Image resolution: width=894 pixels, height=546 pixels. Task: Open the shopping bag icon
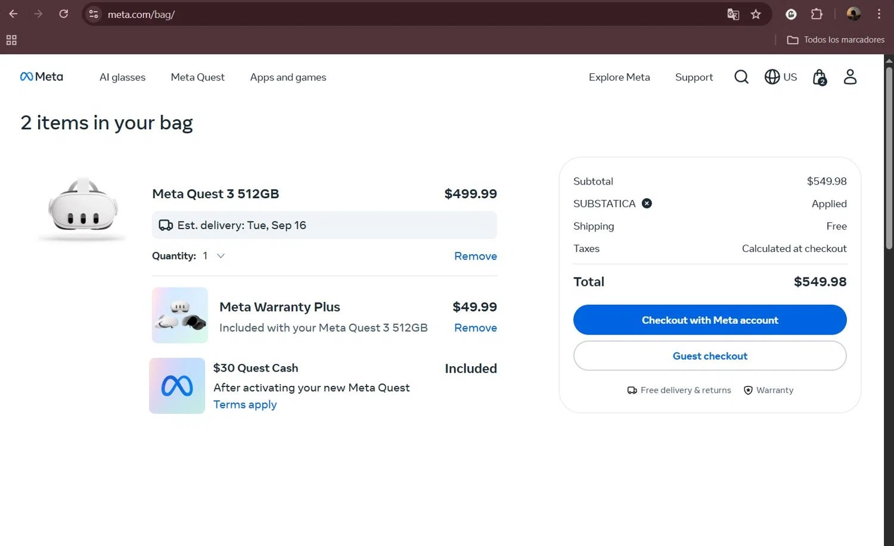[x=820, y=77]
